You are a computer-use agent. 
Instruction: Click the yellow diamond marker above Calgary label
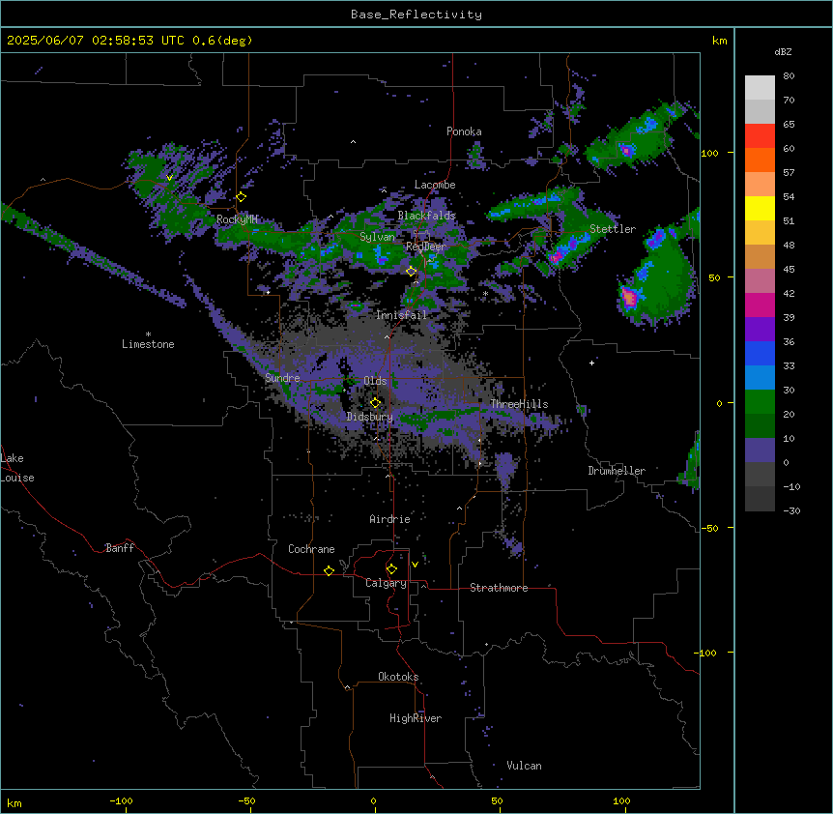(x=391, y=569)
